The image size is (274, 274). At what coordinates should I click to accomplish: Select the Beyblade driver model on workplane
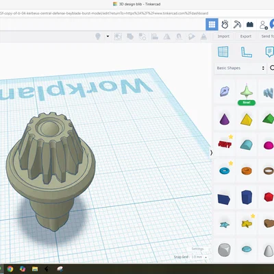coord(51,171)
